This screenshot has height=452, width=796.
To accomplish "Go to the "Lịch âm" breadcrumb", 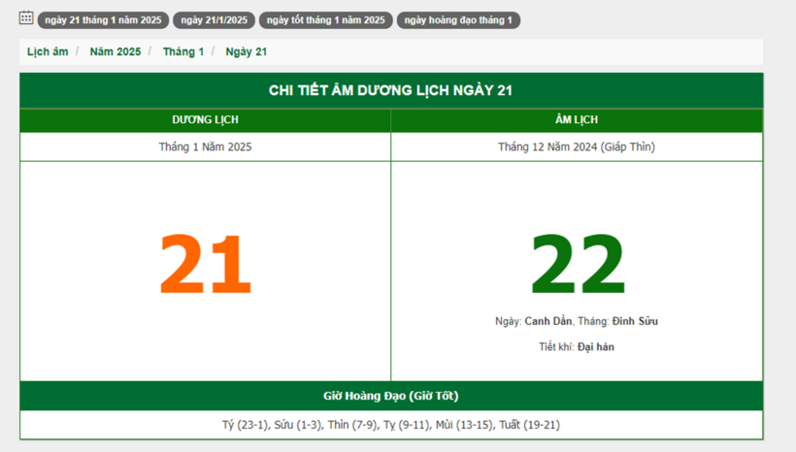I will [x=48, y=52].
